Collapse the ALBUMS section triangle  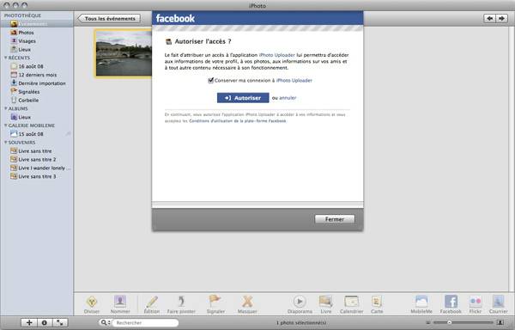point(6,108)
